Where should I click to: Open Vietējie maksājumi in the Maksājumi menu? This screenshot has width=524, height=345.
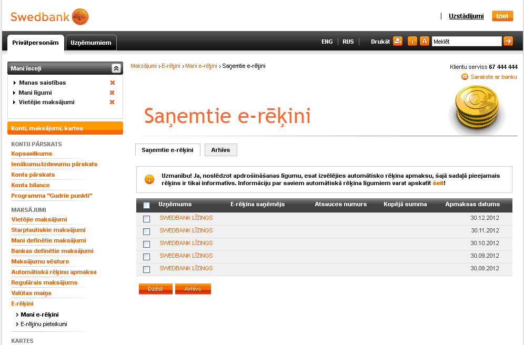(x=39, y=219)
